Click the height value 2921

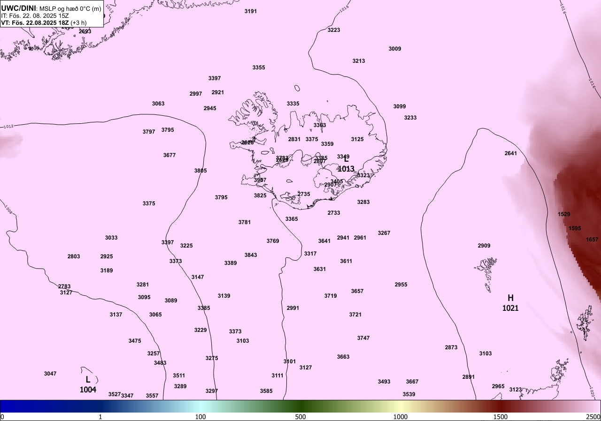218,92
